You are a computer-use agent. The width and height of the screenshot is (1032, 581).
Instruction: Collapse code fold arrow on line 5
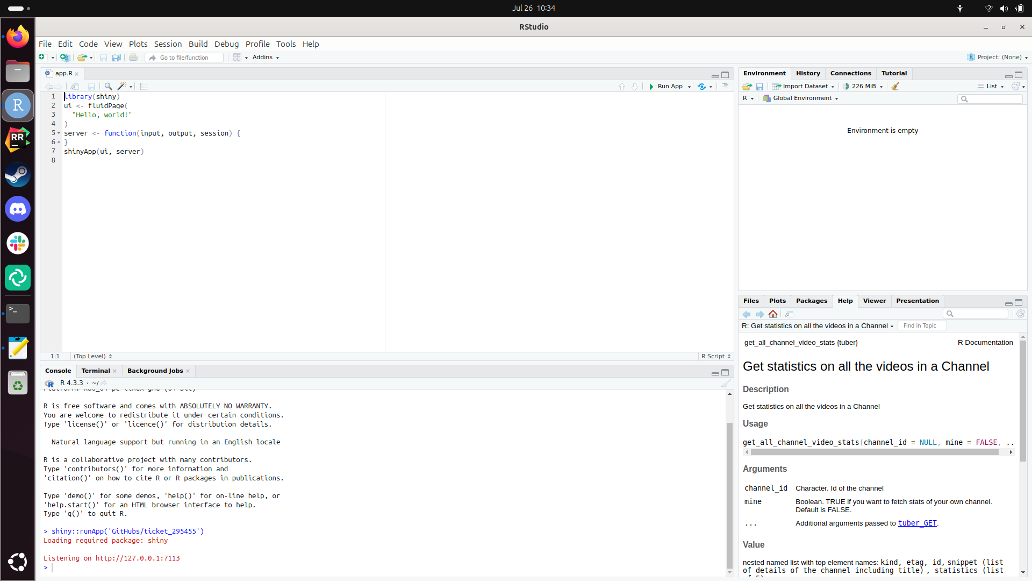(59, 133)
